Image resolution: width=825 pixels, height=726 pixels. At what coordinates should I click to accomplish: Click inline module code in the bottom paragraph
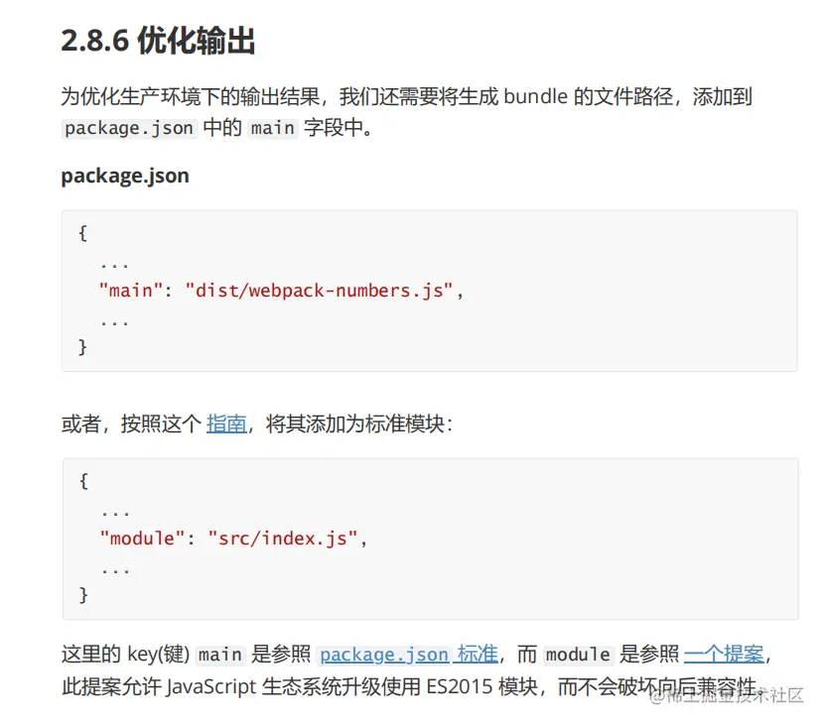click(x=578, y=655)
